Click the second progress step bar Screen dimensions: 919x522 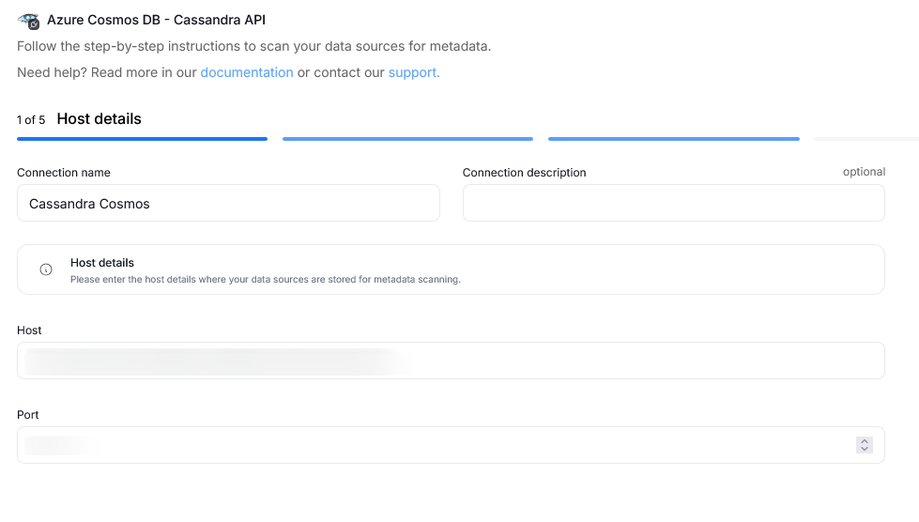[x=408, y=139]
